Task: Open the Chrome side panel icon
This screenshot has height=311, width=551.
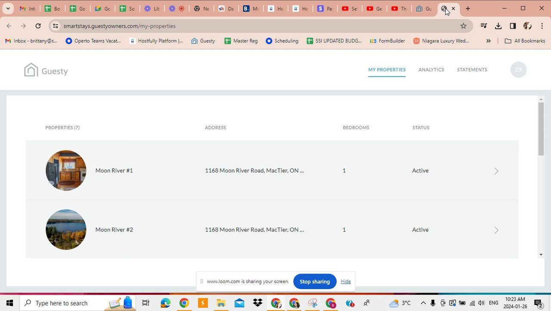Action: click(x=513, y=26)
